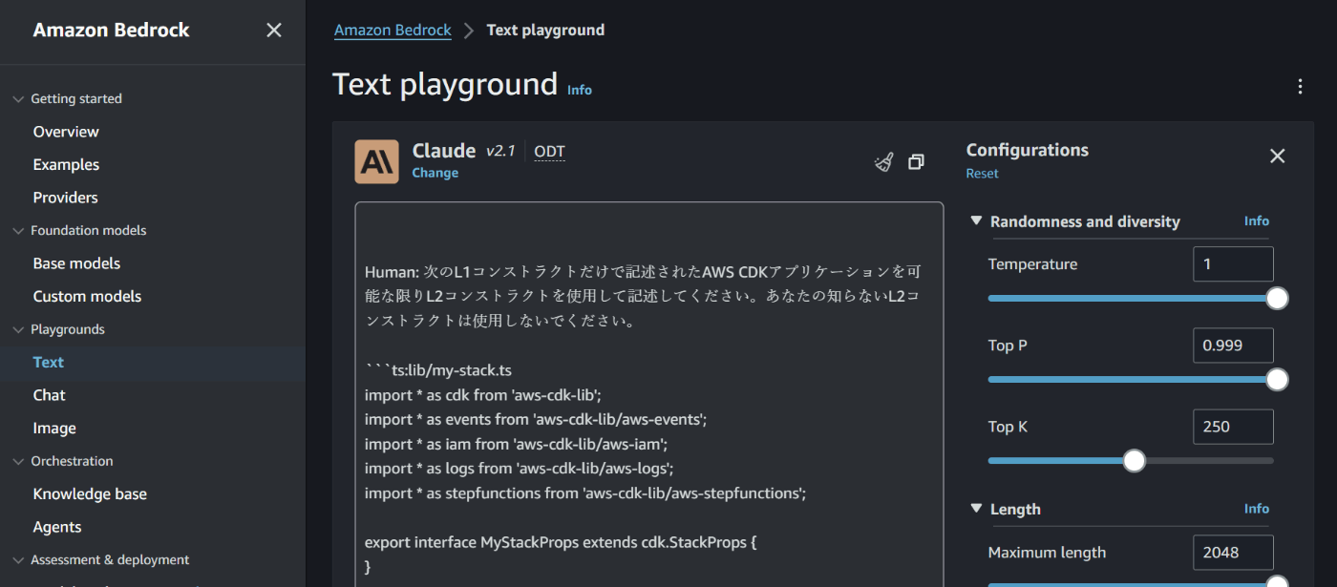Collapse the Foundation models section
Image resolution: width=1337 pixels, height=587 pixels.
(x=18, y=231)
